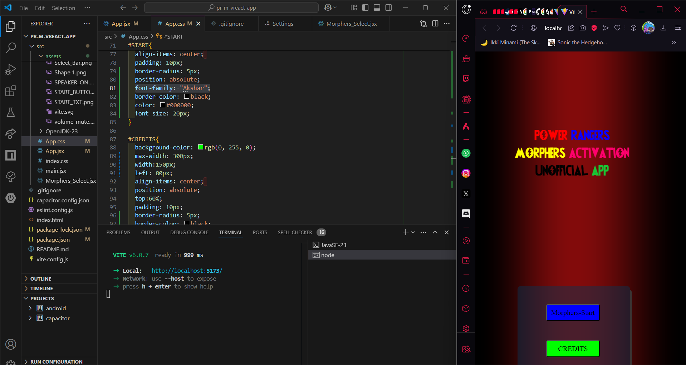Open the launch profile dropdown beside new terminal

[413, 232]
